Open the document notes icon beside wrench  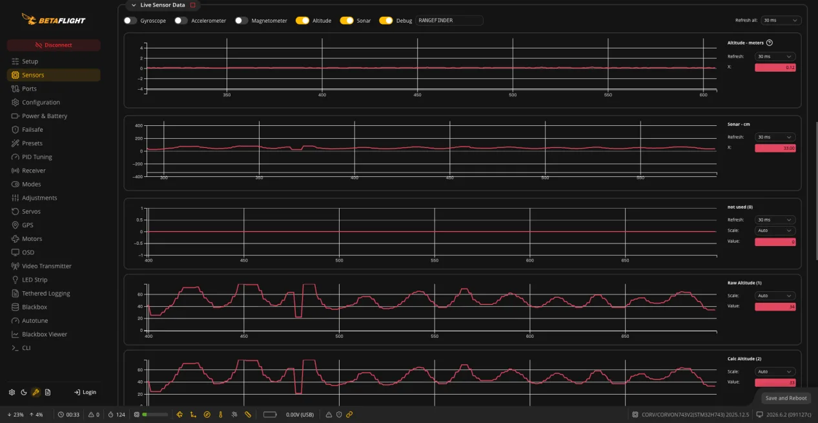48,392
